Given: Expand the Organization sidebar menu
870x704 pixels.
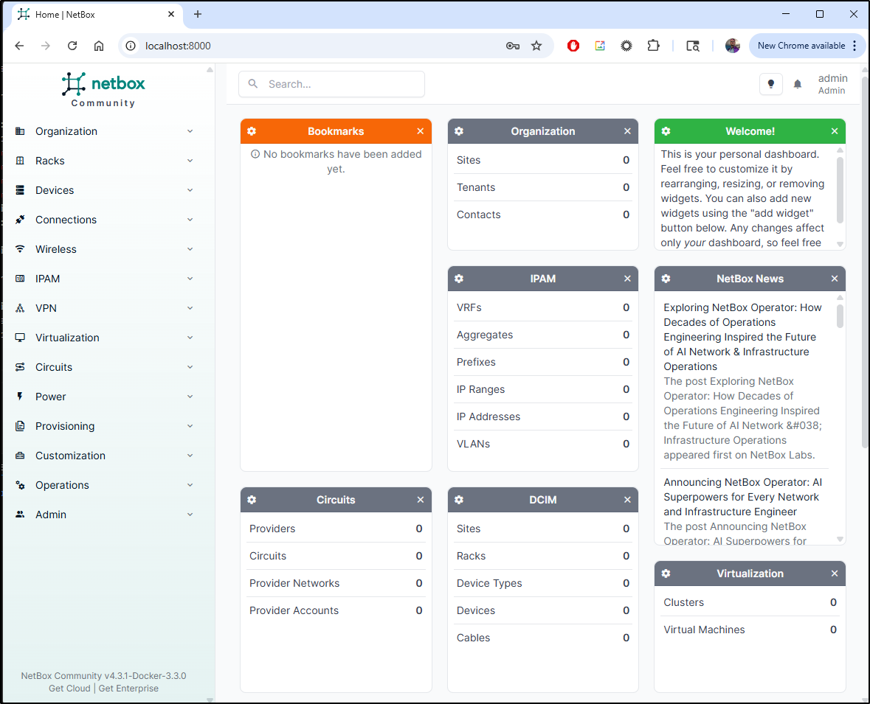Looking at the screenshot, I should [104, 131].
